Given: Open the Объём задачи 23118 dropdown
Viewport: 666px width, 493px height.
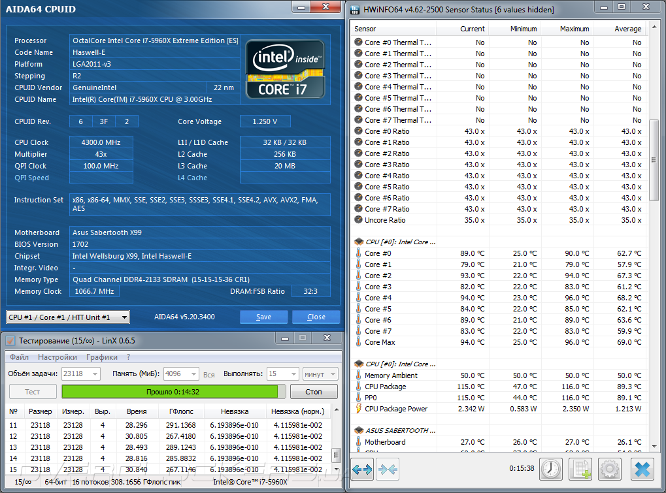Looking at the screenshot, I should click(x=80, y=374).
